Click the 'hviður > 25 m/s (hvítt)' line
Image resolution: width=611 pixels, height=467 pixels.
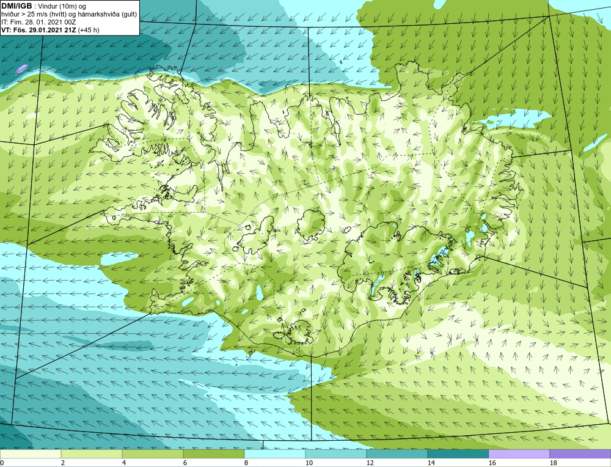pos(34,15)
